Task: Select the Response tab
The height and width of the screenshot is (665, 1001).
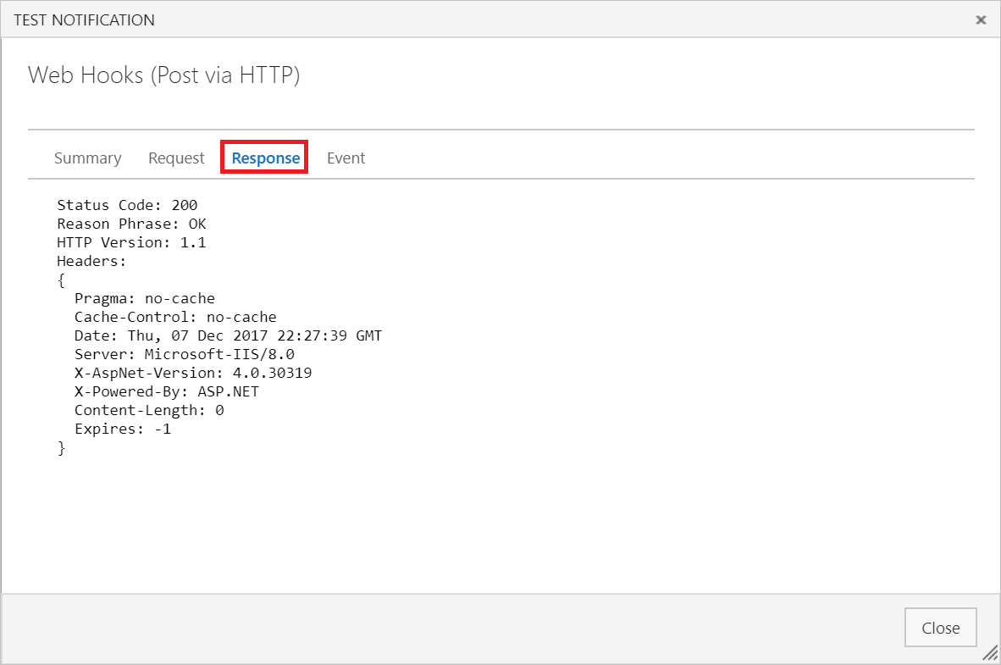Action: tap(263, 158)
